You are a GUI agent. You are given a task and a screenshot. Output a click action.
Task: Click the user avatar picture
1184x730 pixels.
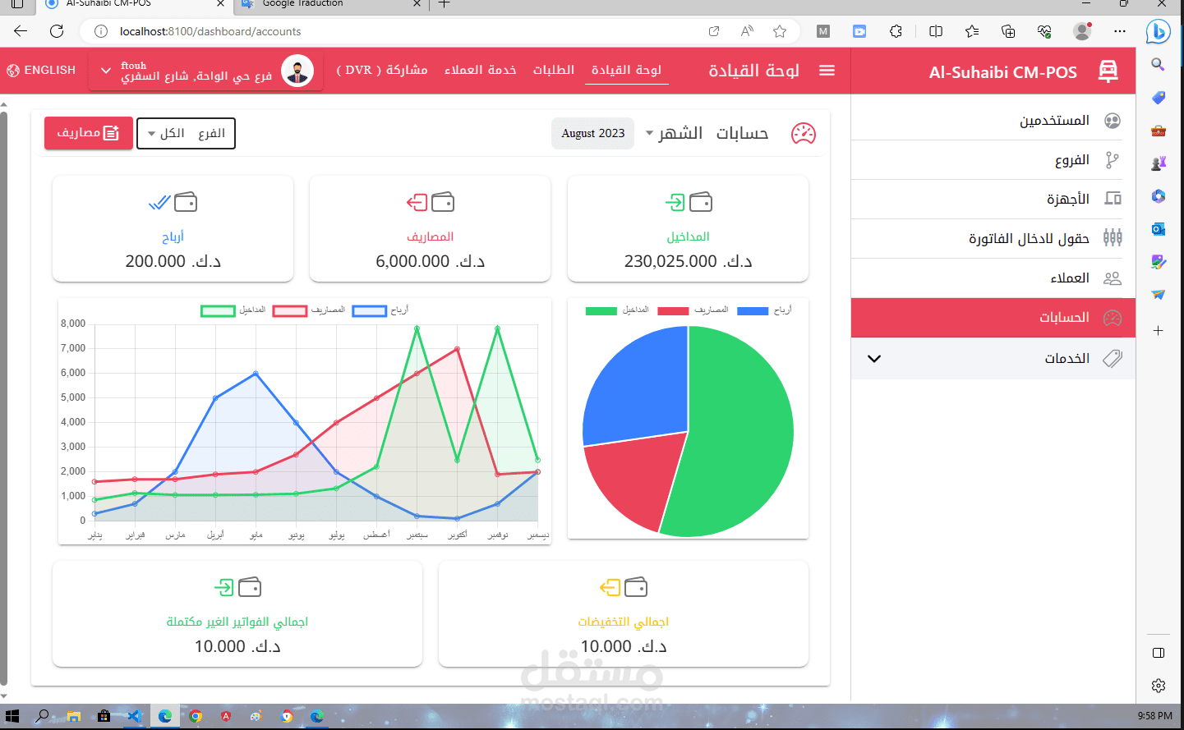[297, 71]
